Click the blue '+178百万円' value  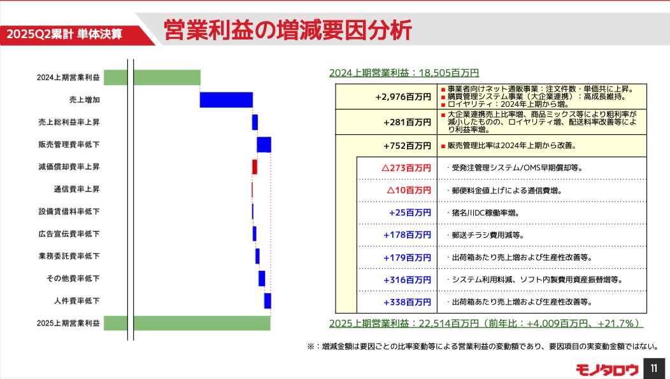click(407, 235)
